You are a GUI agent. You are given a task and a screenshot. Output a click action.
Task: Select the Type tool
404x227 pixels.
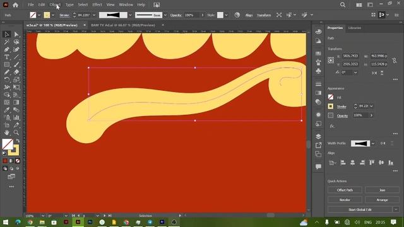point(7,57)
